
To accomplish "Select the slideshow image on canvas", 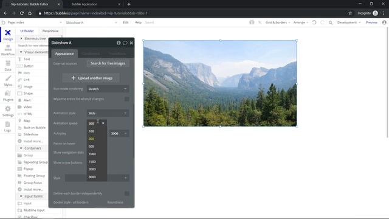I will tap(220, 83).
